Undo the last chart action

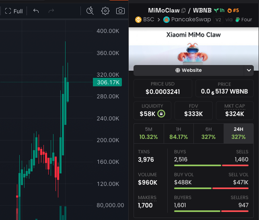point(36,11)
